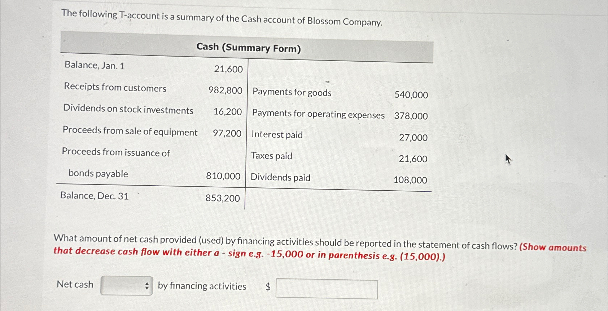Click Payments for goods entry
The image size is (608, 311).
point(292,93)
